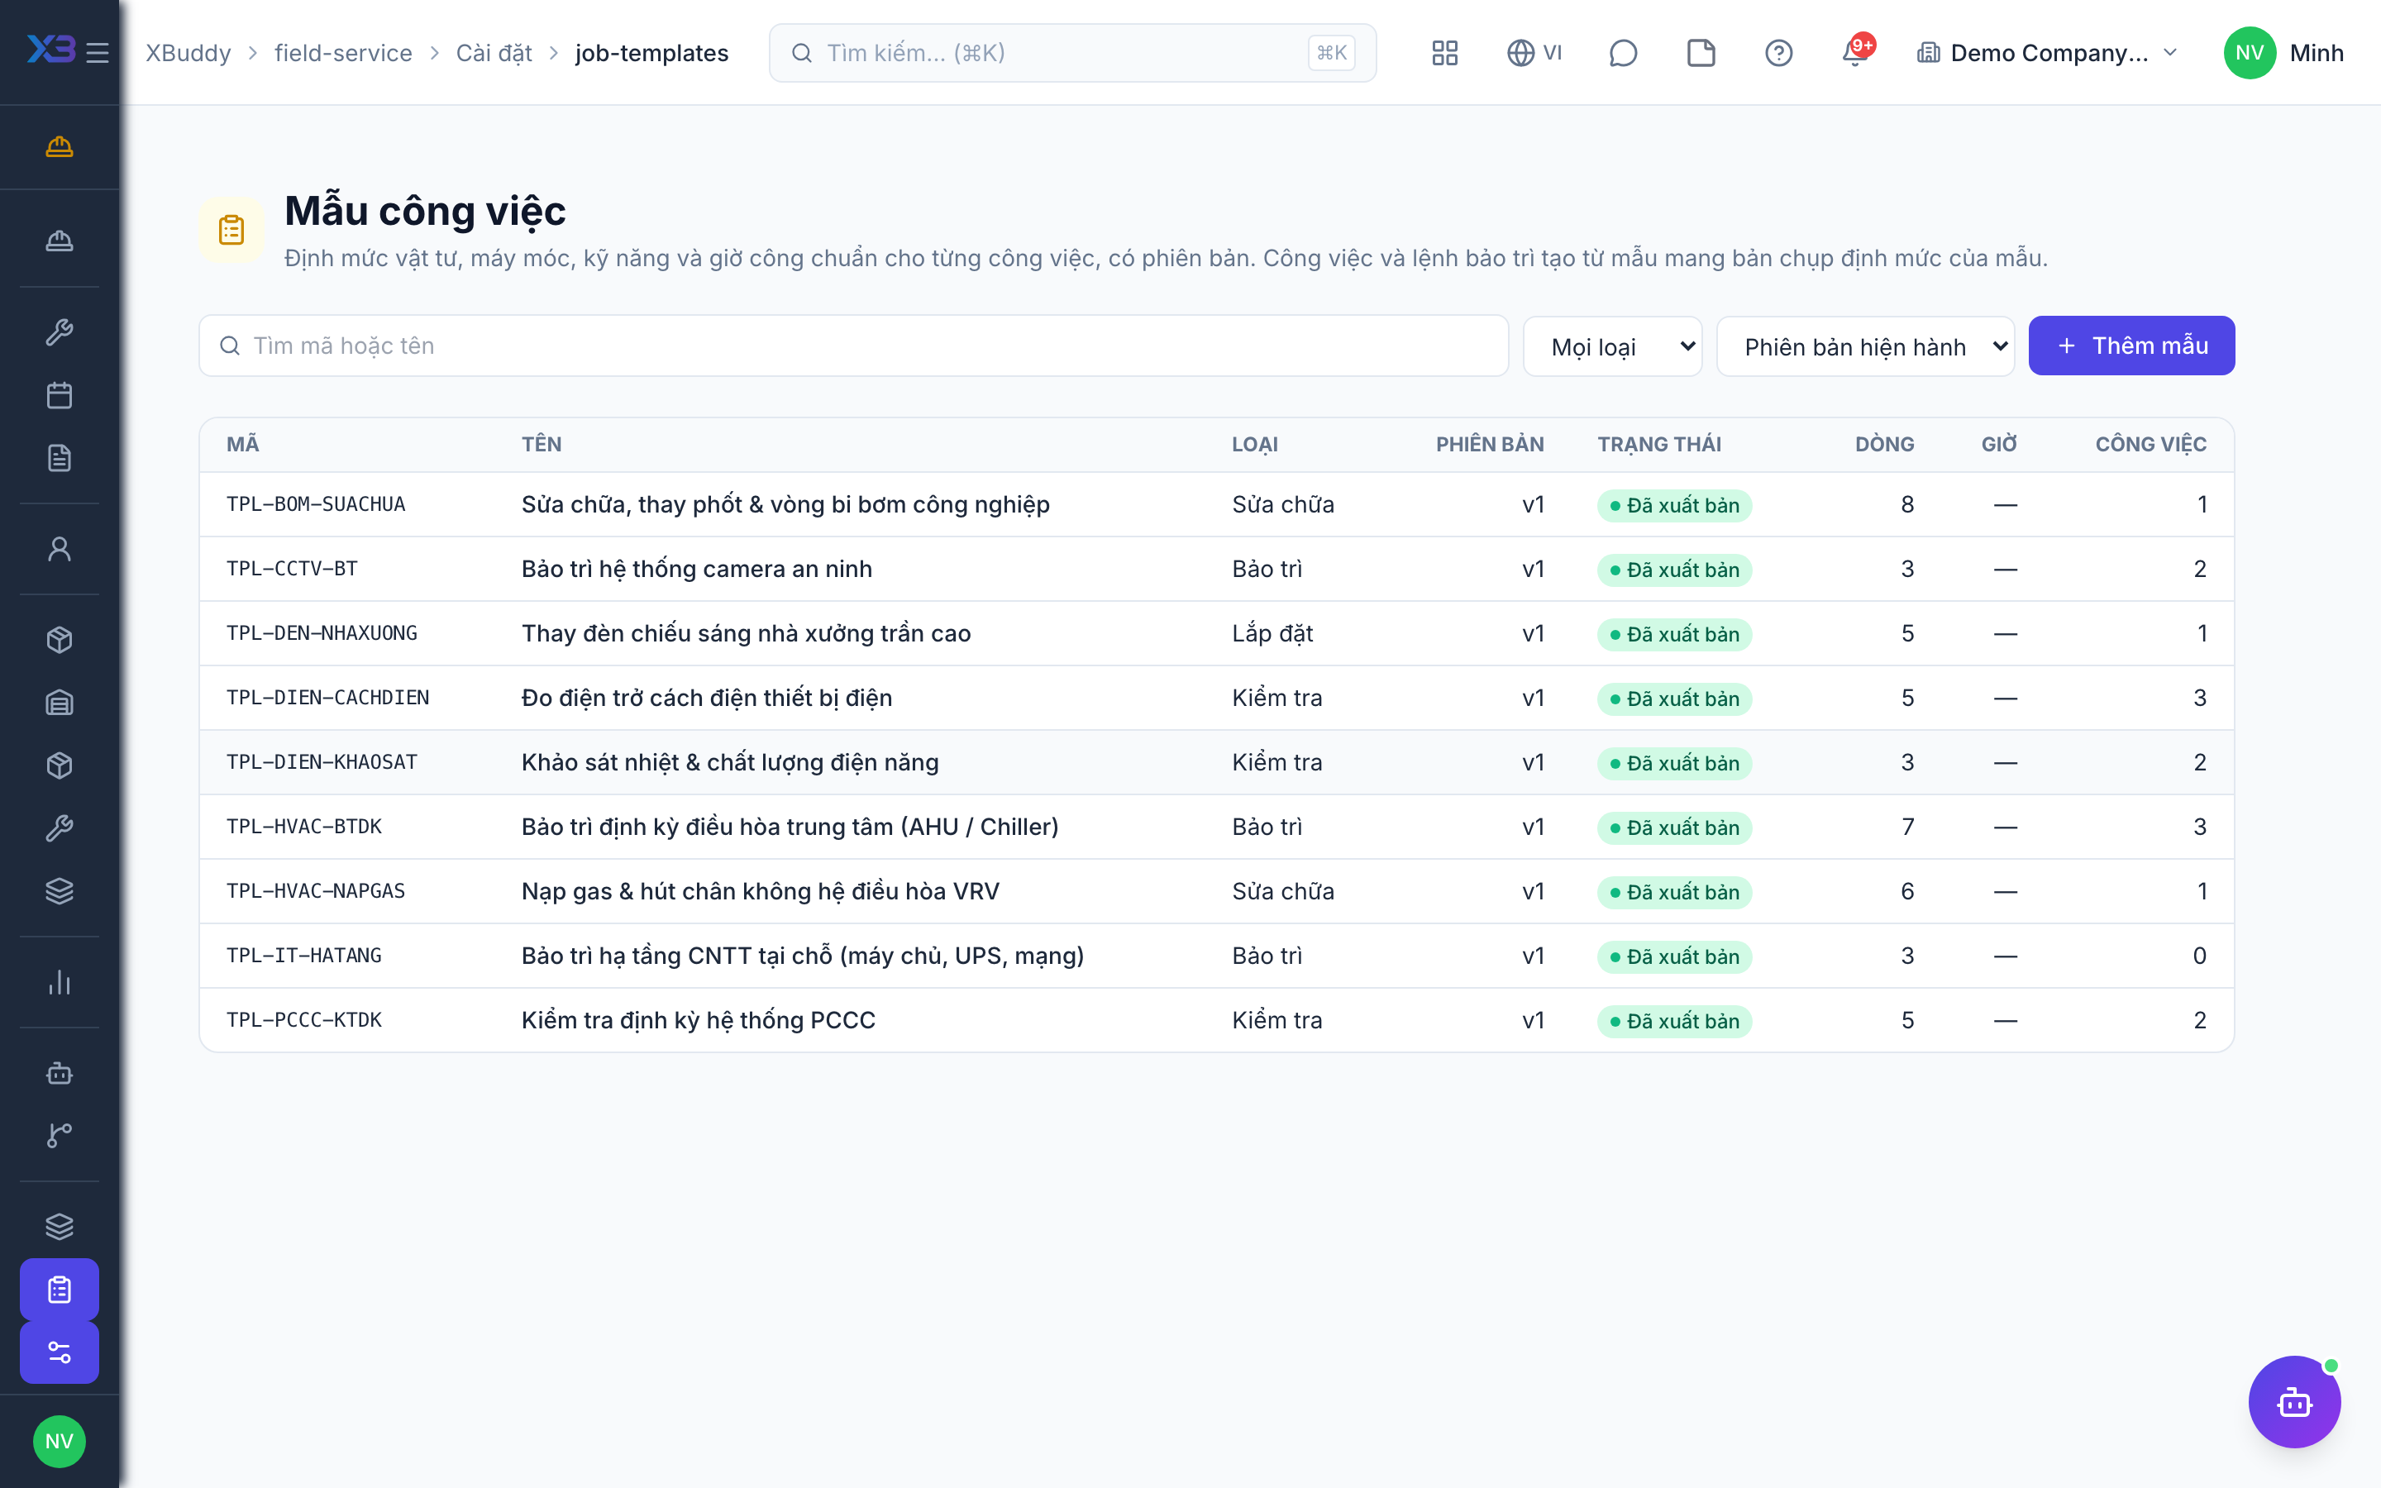Screen dimensions: 2381x1488
Task: Open the help question mark icon
Action: click(x=1779, y=53)
